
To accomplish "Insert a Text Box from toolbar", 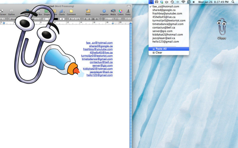I will pyautogui.click(x=38, y=11).
